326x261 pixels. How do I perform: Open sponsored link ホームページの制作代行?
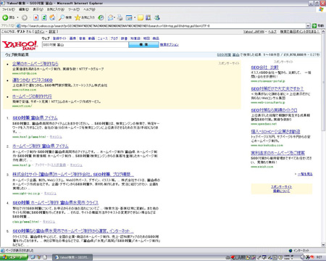pyautogui.click(x=32, y=96)
